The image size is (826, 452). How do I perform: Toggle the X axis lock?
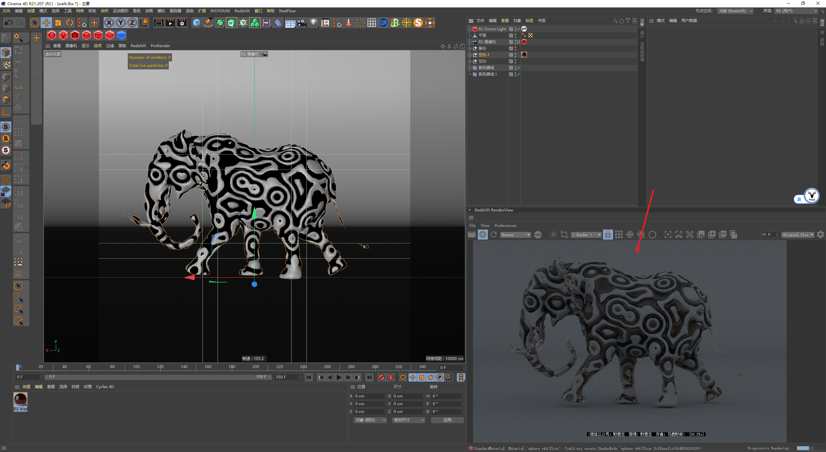[109, 23]
